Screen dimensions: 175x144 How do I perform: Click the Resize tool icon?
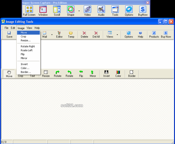(46, 74)
